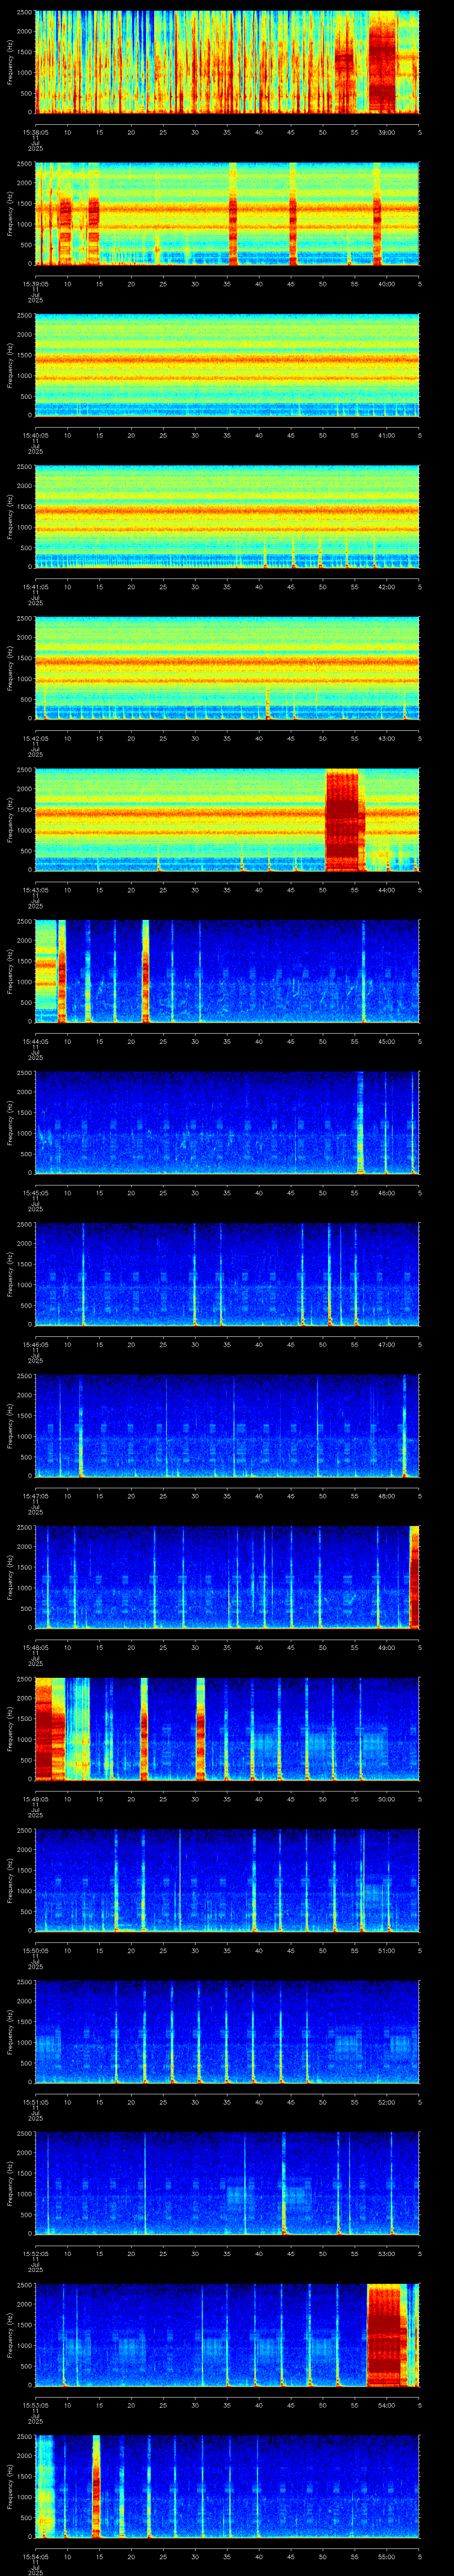Click the 55:00 time axis tick label
This screenshot has height=2576, width=454.
(x=387, y=2557)
